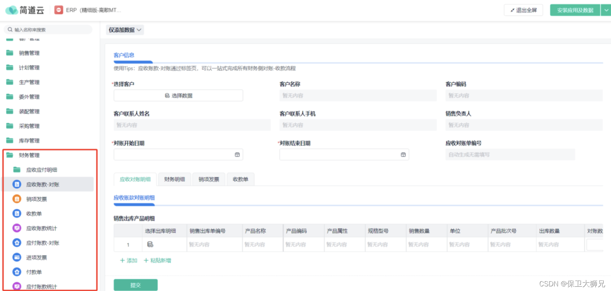Viewport: 611px width, 291px height.
Task: Click the 对账结束日期 date input
Action: [344, 154]
